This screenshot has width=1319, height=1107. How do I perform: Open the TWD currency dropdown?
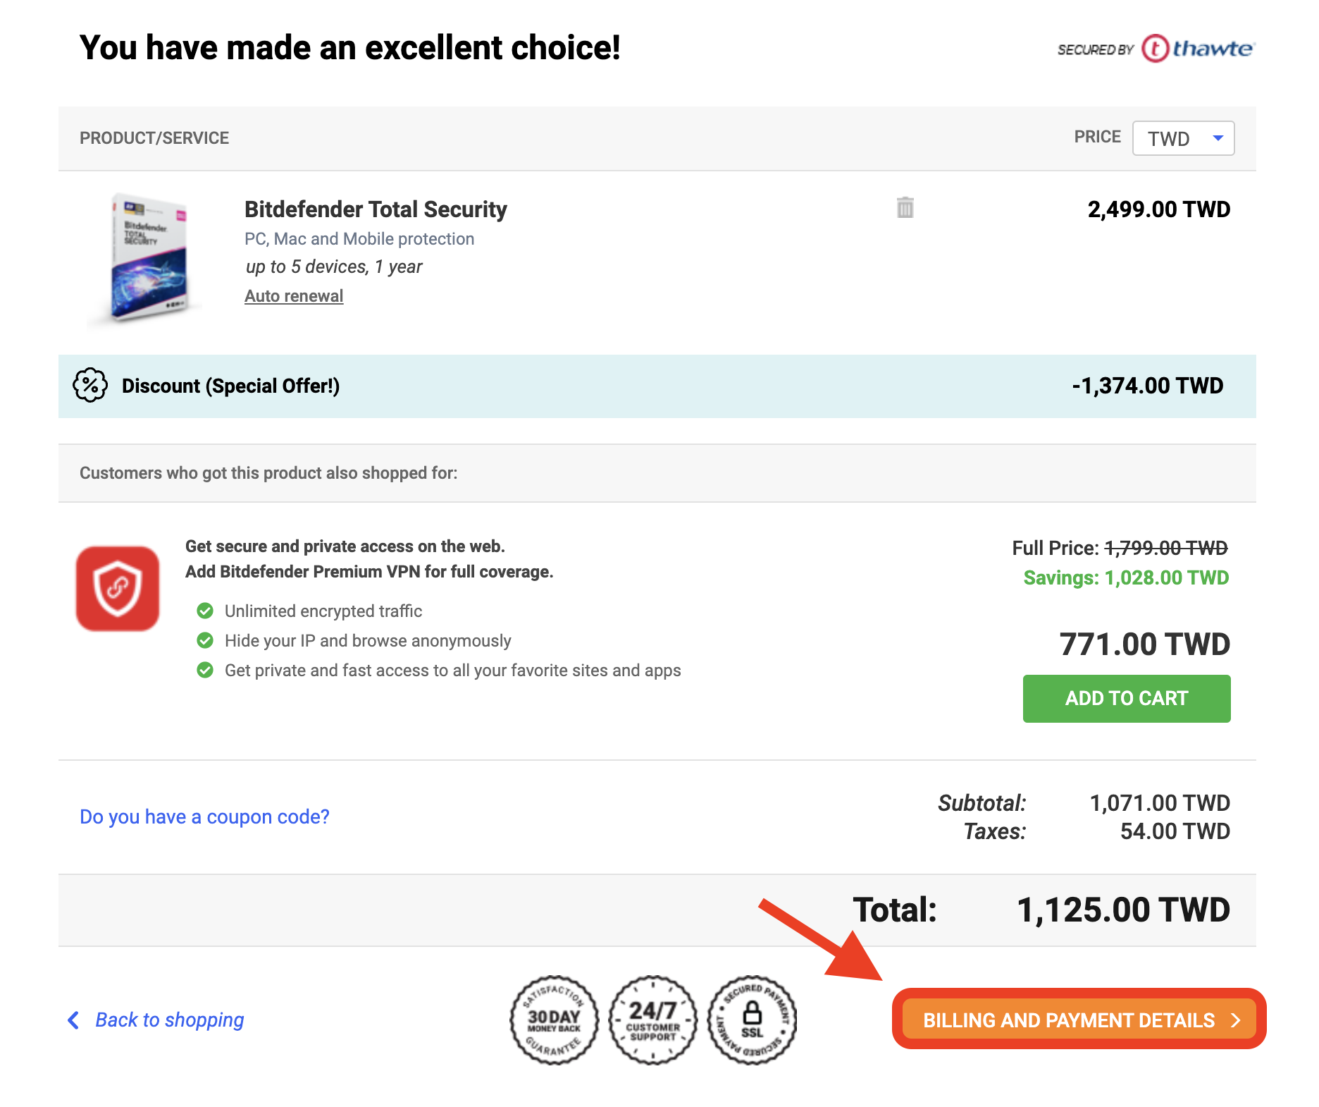[1183, 138]
